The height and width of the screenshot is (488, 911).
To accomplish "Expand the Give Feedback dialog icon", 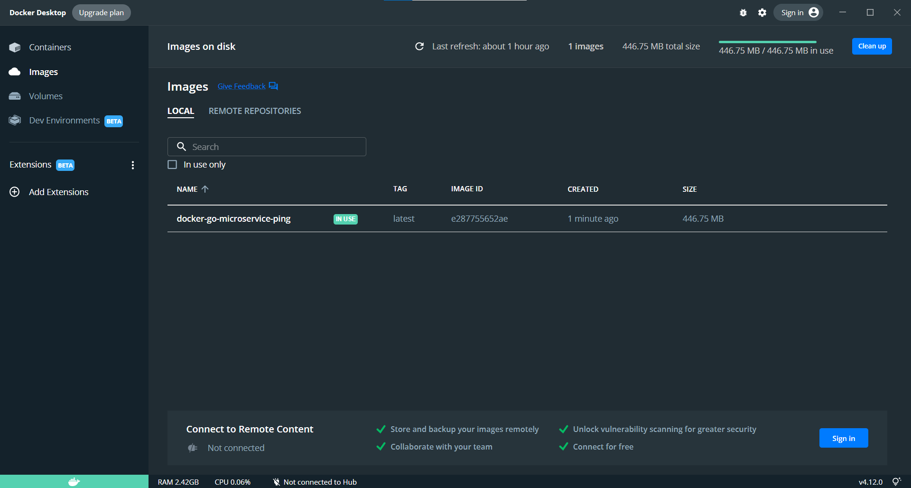I will coord(273,86).
